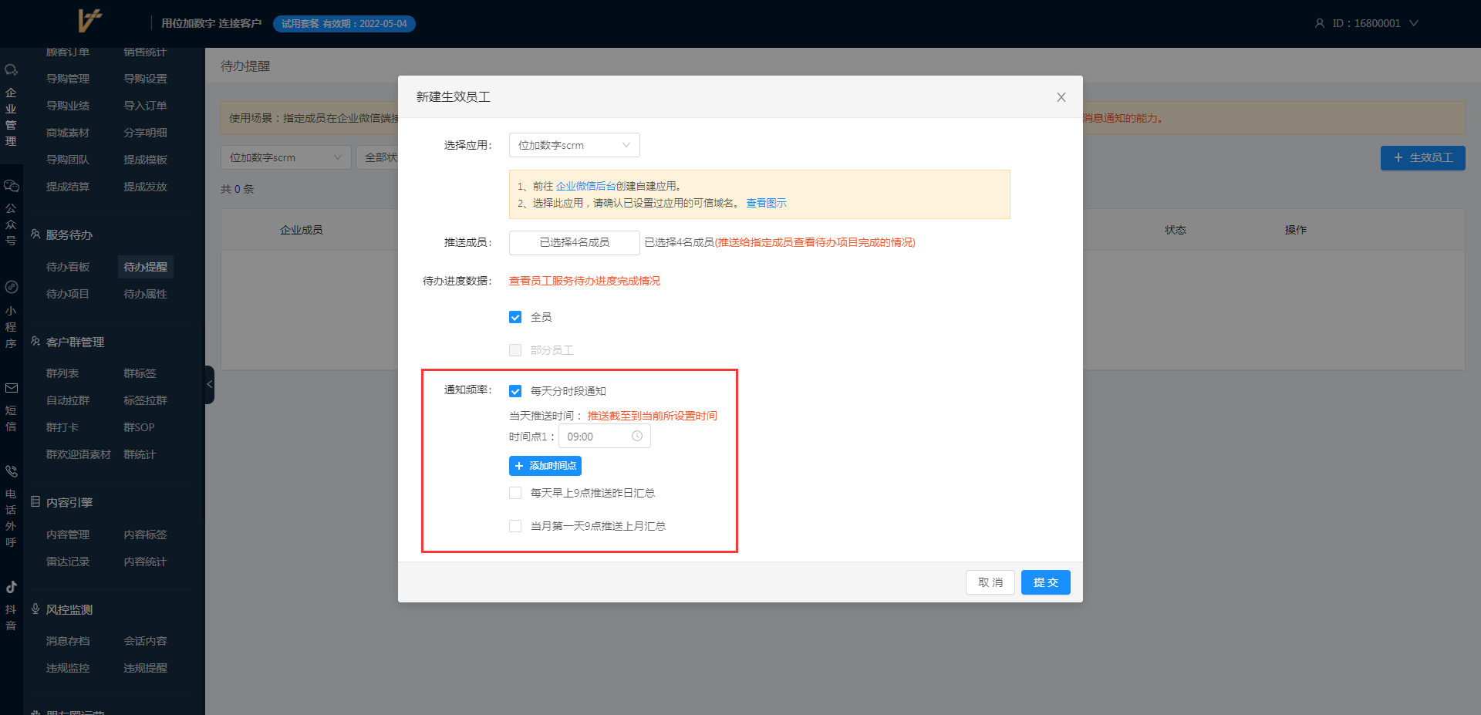Open the 查看图示 link

[766, 203]
